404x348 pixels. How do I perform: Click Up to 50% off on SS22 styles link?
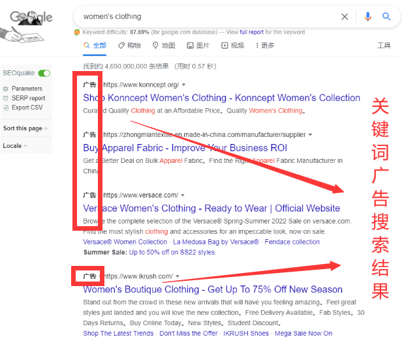(x=172, y=252)
